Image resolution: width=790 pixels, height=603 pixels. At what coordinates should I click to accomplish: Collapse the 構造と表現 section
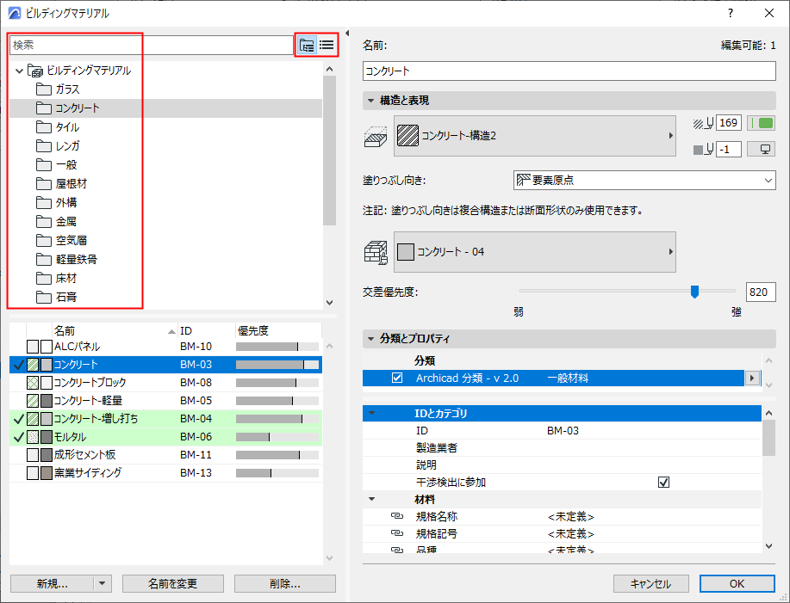click(x=370, y=101)
